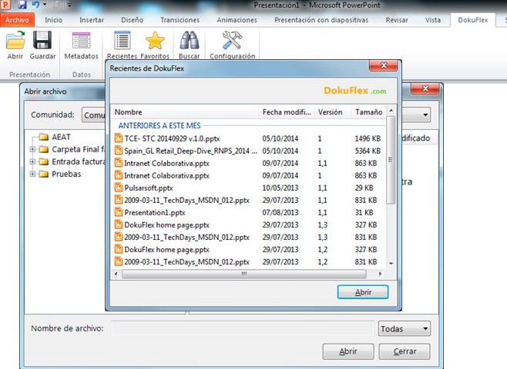
Task: Select Presentation1.pptx file name
Action: pyautogui.click(x=155, y=212)
